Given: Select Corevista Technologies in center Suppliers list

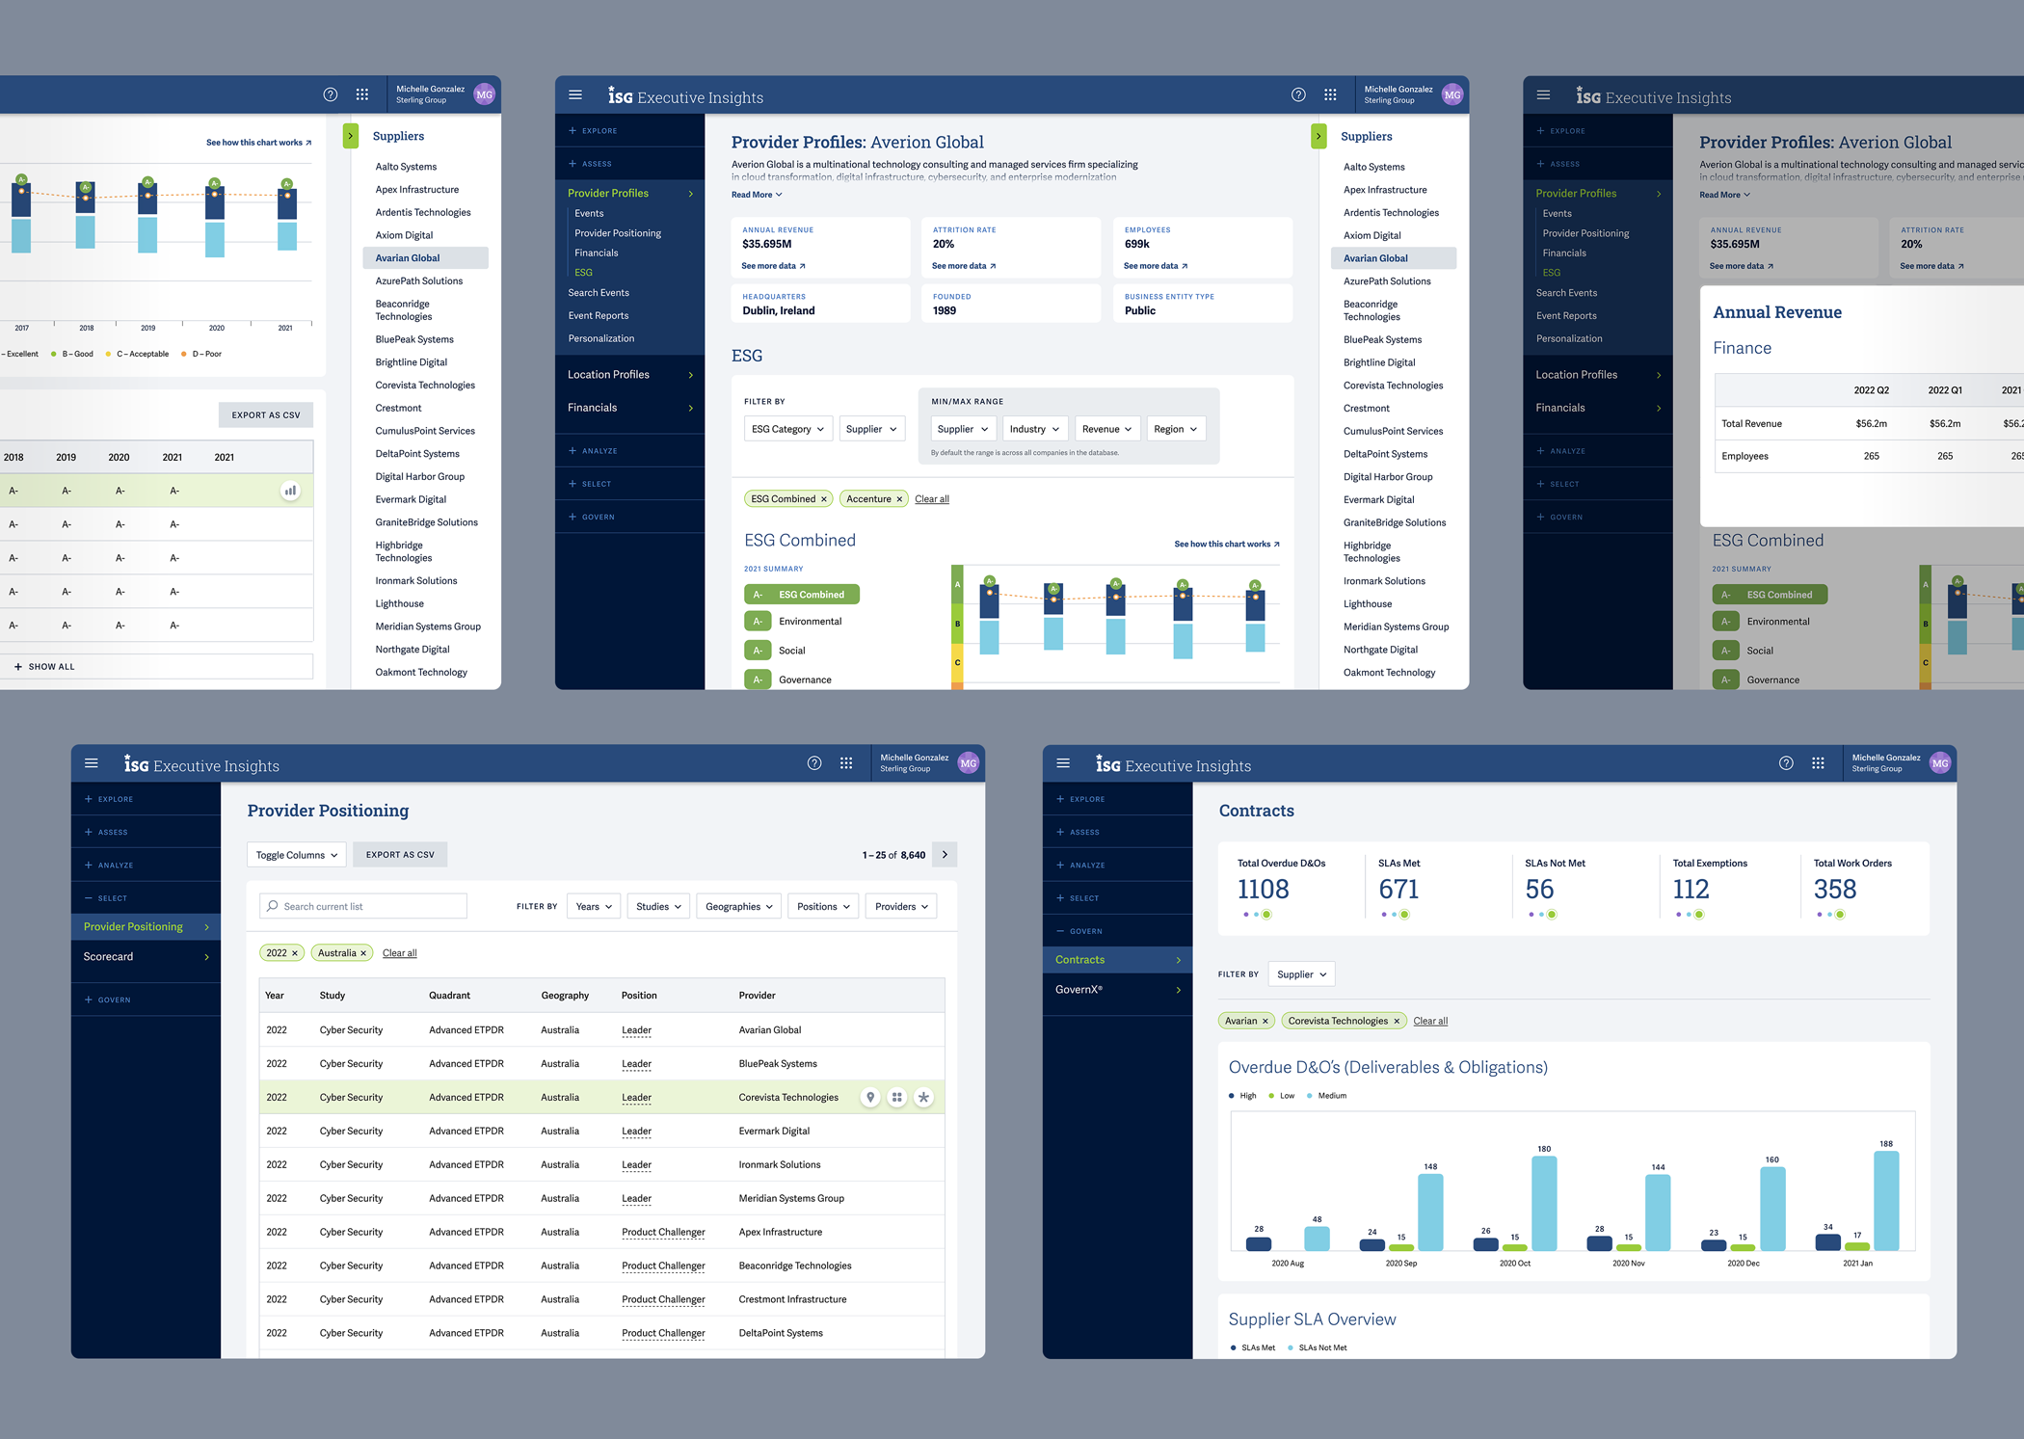Looking at the screenshot, I should pyautogui.click(x=1394, y=386).
